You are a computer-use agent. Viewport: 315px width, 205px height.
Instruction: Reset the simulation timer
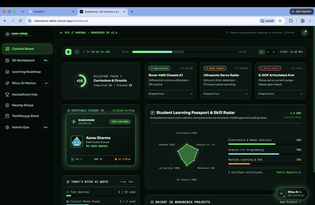tap(77, 52)
